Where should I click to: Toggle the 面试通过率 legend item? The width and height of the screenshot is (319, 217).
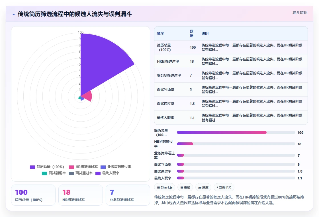81,173
